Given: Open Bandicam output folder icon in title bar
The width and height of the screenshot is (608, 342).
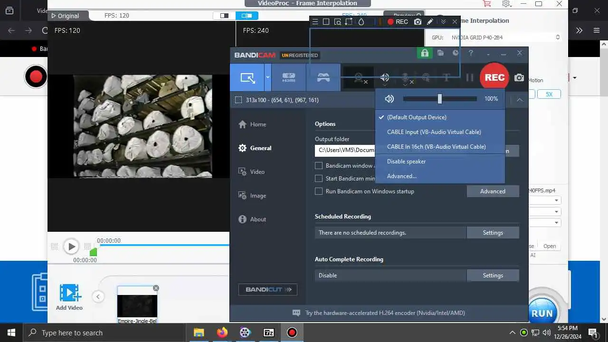Looking at the screenshot, I should point(441,53).
